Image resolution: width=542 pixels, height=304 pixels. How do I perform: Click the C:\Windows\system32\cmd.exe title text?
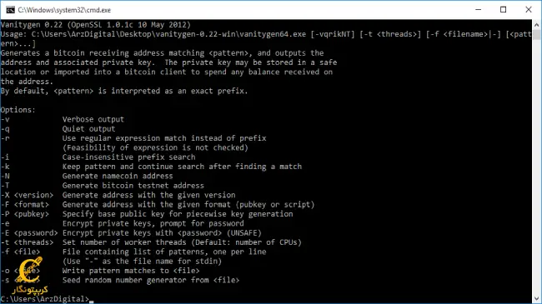(x=64, y=10)
